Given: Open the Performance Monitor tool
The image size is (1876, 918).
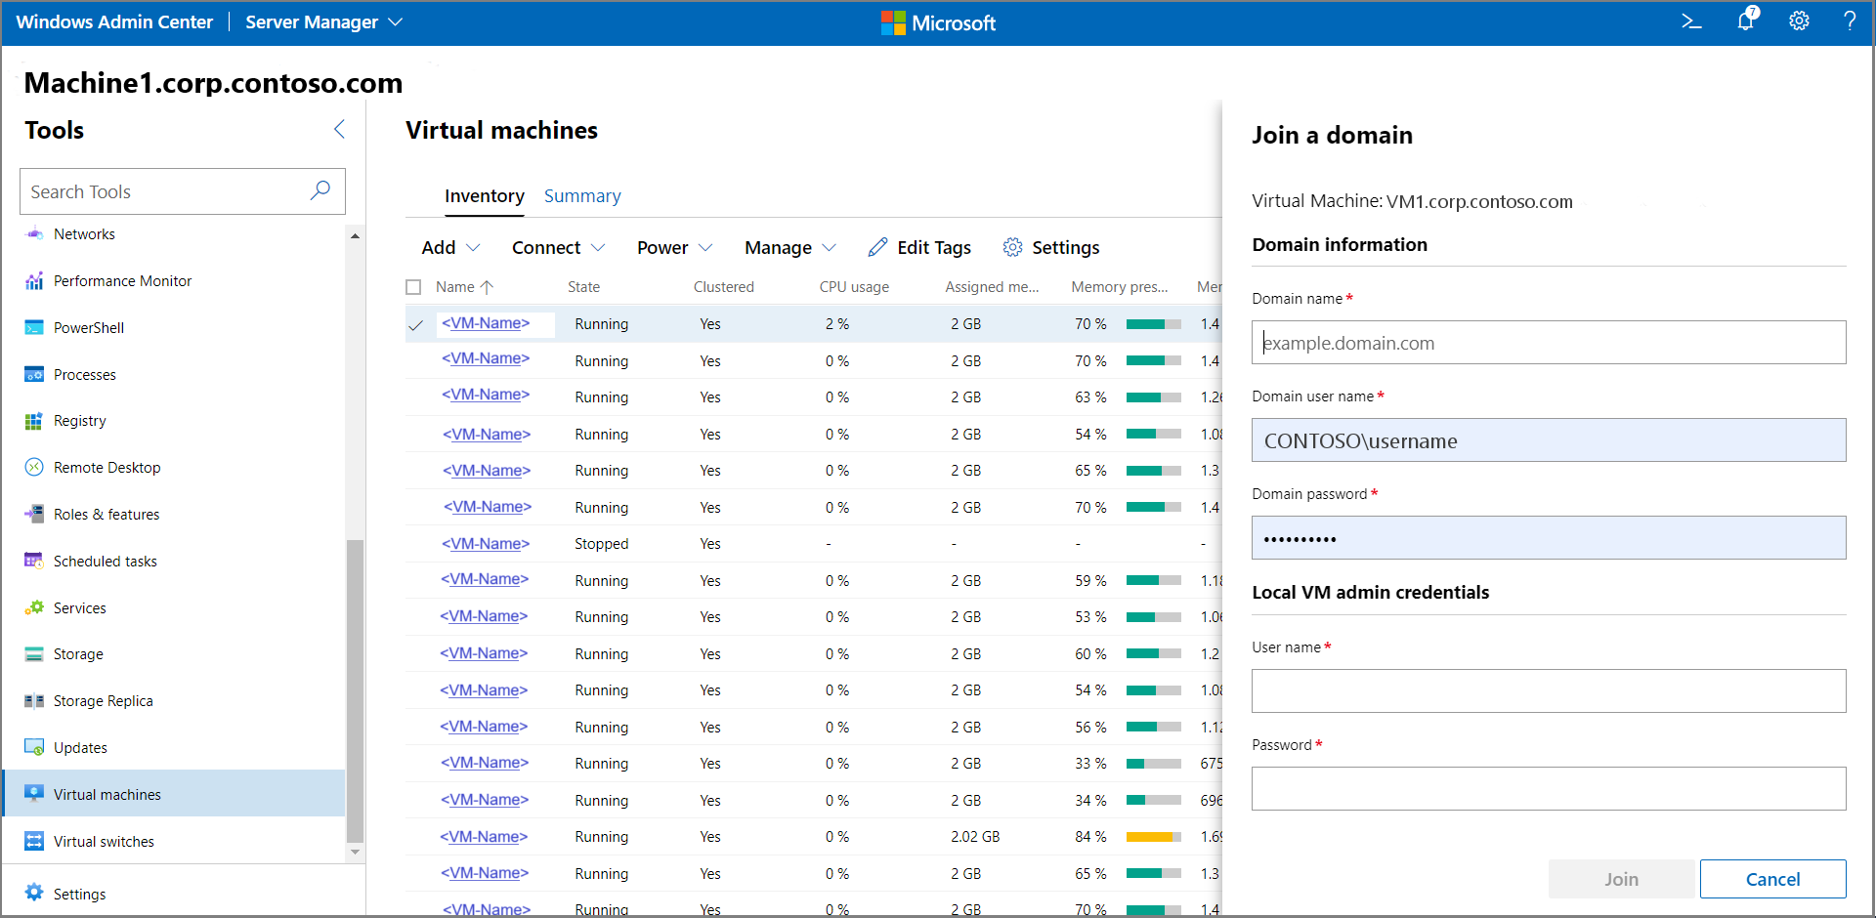Looking at the screenshot, I should (122, 281).
